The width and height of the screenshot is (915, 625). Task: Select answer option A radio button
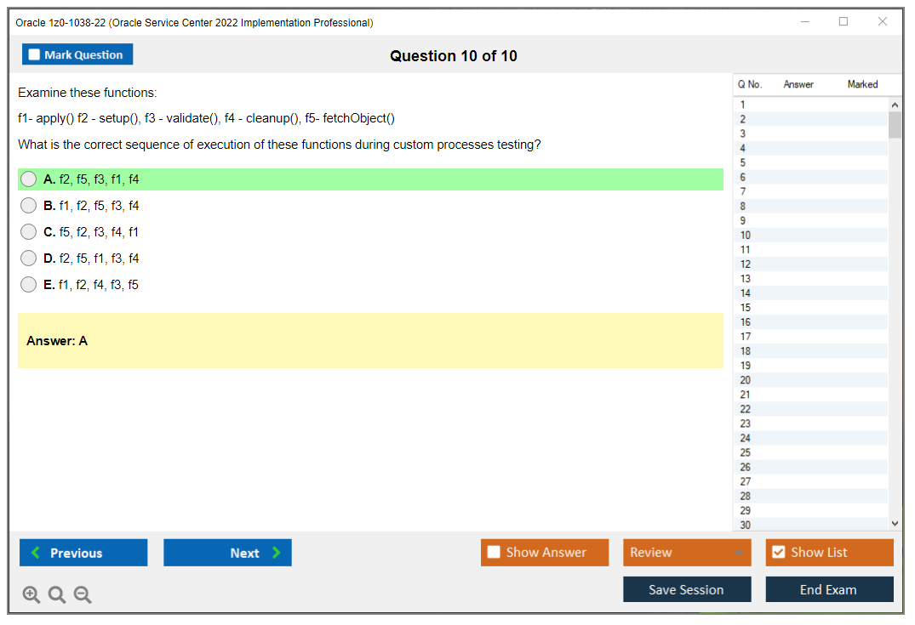[29, 179]
